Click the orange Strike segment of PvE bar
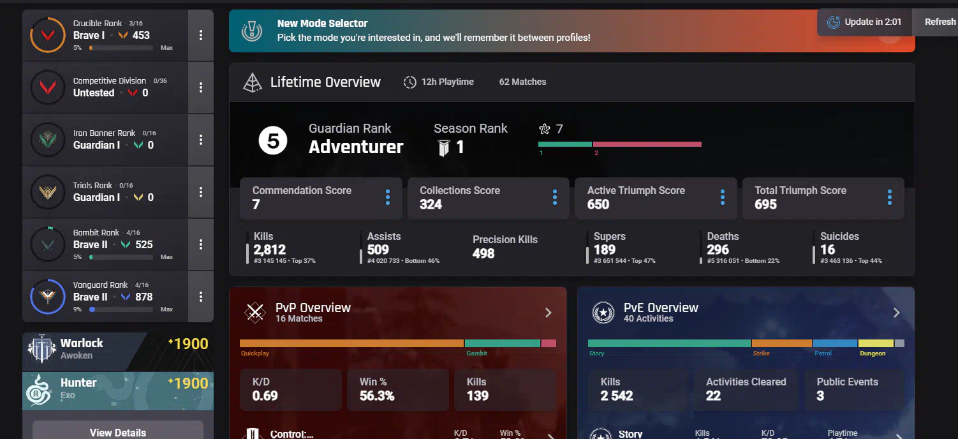The height and width of the screenshot is (439, 958). click(x=782, y=343)
